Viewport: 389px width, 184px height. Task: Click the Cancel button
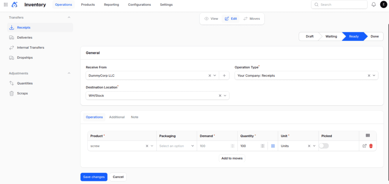[x=118, y=177]
